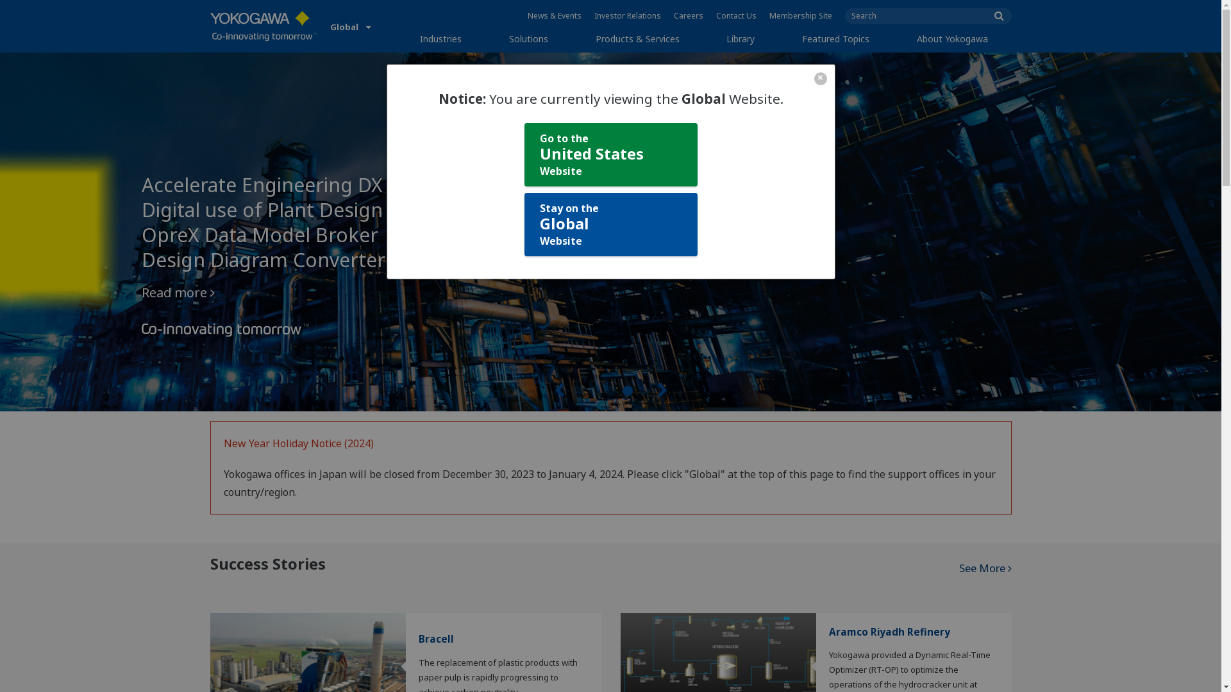Open the Products & Services menu

pyautogui.click(x=637, y=39)
